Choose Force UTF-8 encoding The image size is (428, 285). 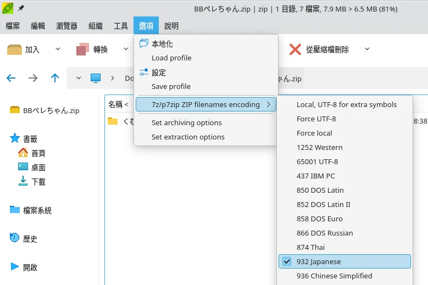click(x=316, y=119)
